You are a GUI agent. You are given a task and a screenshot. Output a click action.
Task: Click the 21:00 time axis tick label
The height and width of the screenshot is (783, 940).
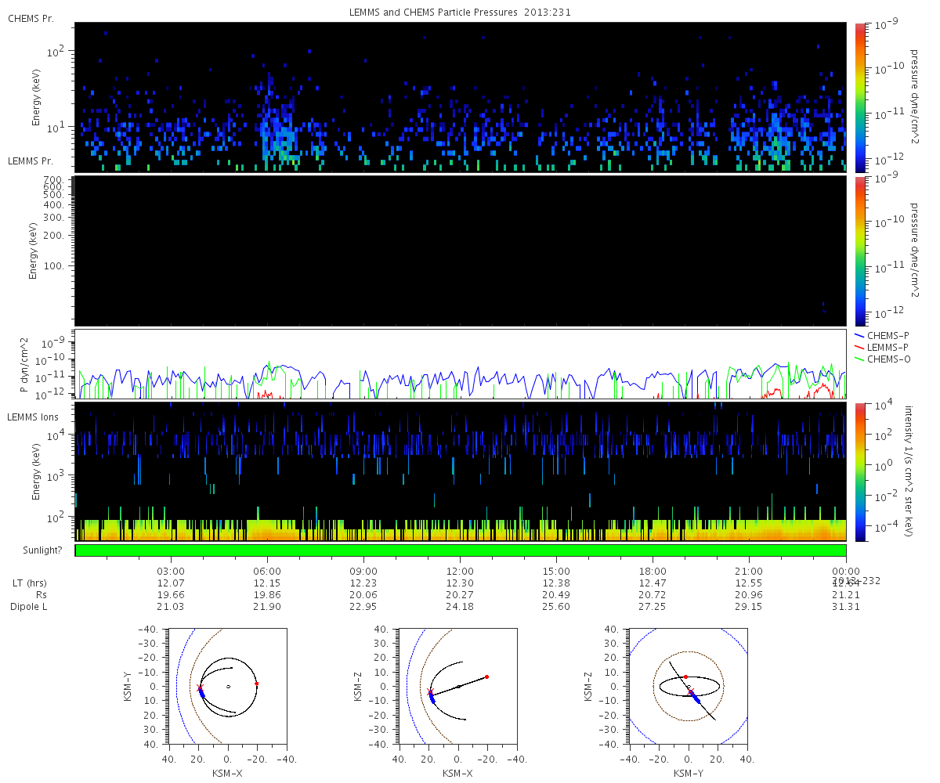750,571
